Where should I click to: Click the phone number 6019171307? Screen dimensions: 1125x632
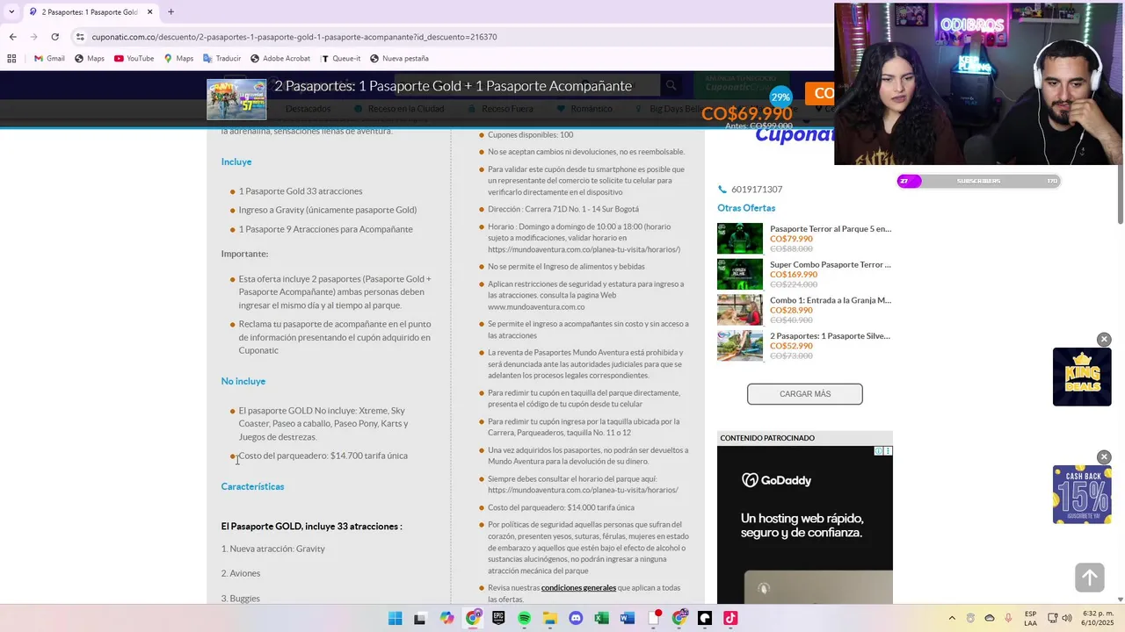point(757,190)
